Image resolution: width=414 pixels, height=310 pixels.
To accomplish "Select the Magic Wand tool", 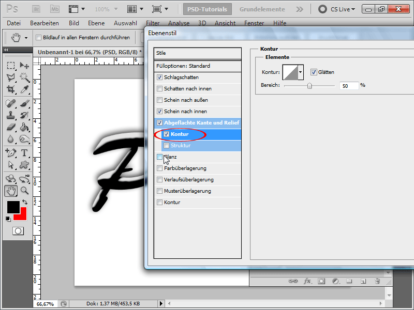I will (x=24, y=77).
